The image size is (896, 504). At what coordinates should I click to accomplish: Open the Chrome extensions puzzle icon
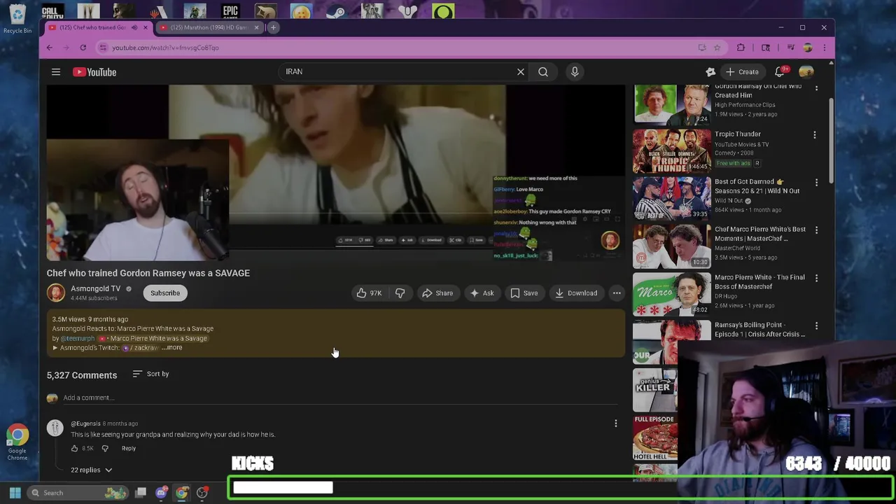[741, 48]
